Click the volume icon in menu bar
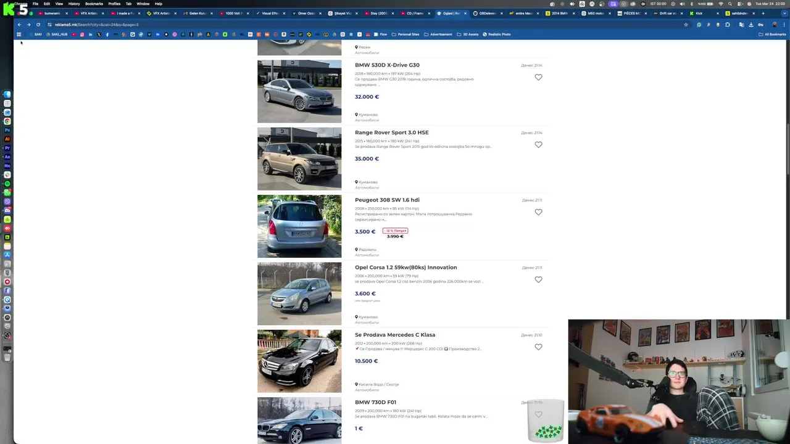Screen dimensions: 790x444 (682, 4)
